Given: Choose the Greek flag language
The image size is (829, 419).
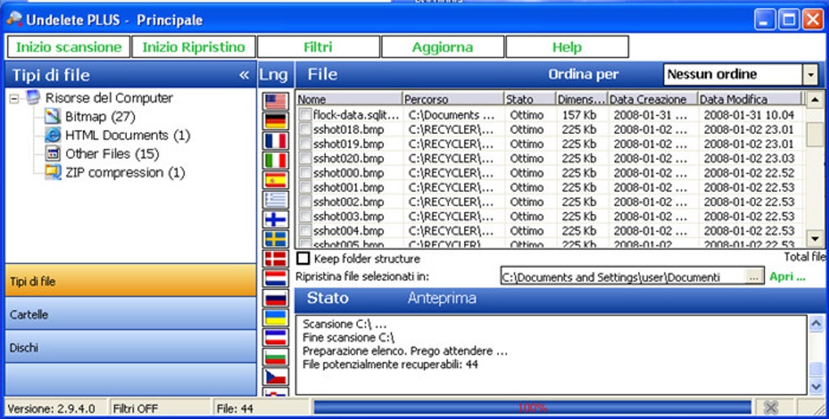Looking at the screenshot, I should pos(276,200).
